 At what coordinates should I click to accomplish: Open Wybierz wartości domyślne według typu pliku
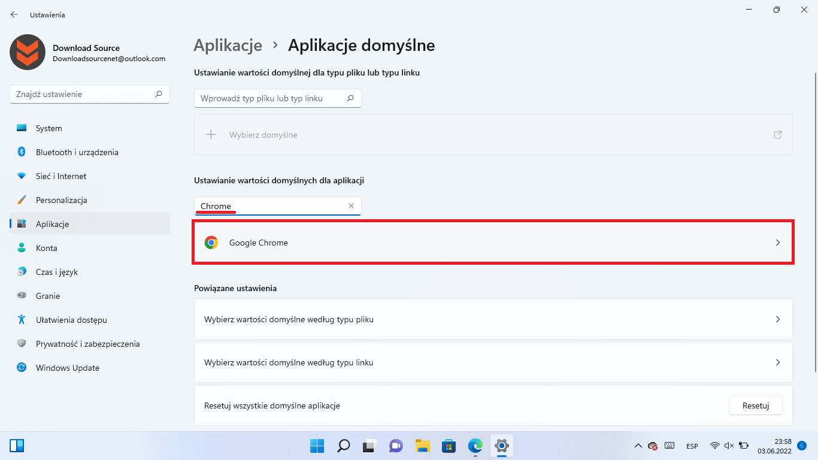pyautogui.click(x=493, y=319)
